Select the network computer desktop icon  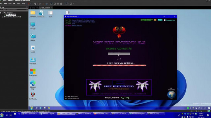(x=33, y=36)
